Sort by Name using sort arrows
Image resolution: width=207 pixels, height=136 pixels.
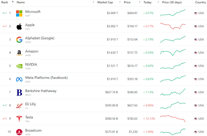click(x=94, y=2)
